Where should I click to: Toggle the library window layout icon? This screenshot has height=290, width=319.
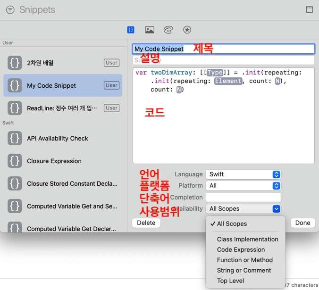click(309, 9)
